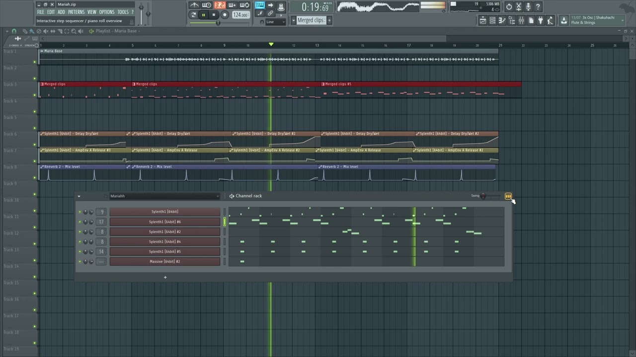This screenshot has width=636, height=357.
Task: Select the playlist pencil draw tool
Action: coord(25,31)
